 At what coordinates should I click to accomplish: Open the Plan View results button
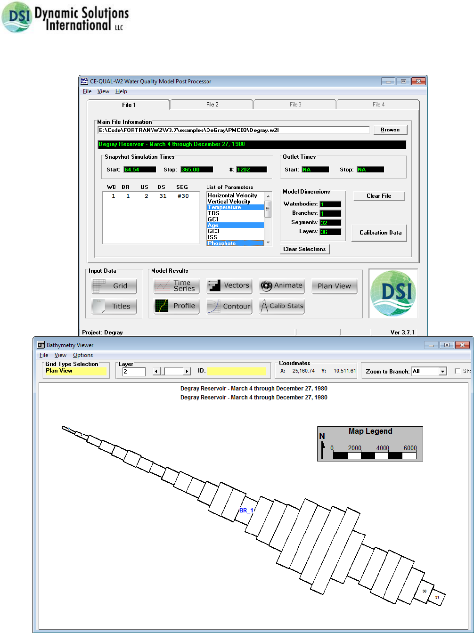pyautogui.click(x=335, y=286)
